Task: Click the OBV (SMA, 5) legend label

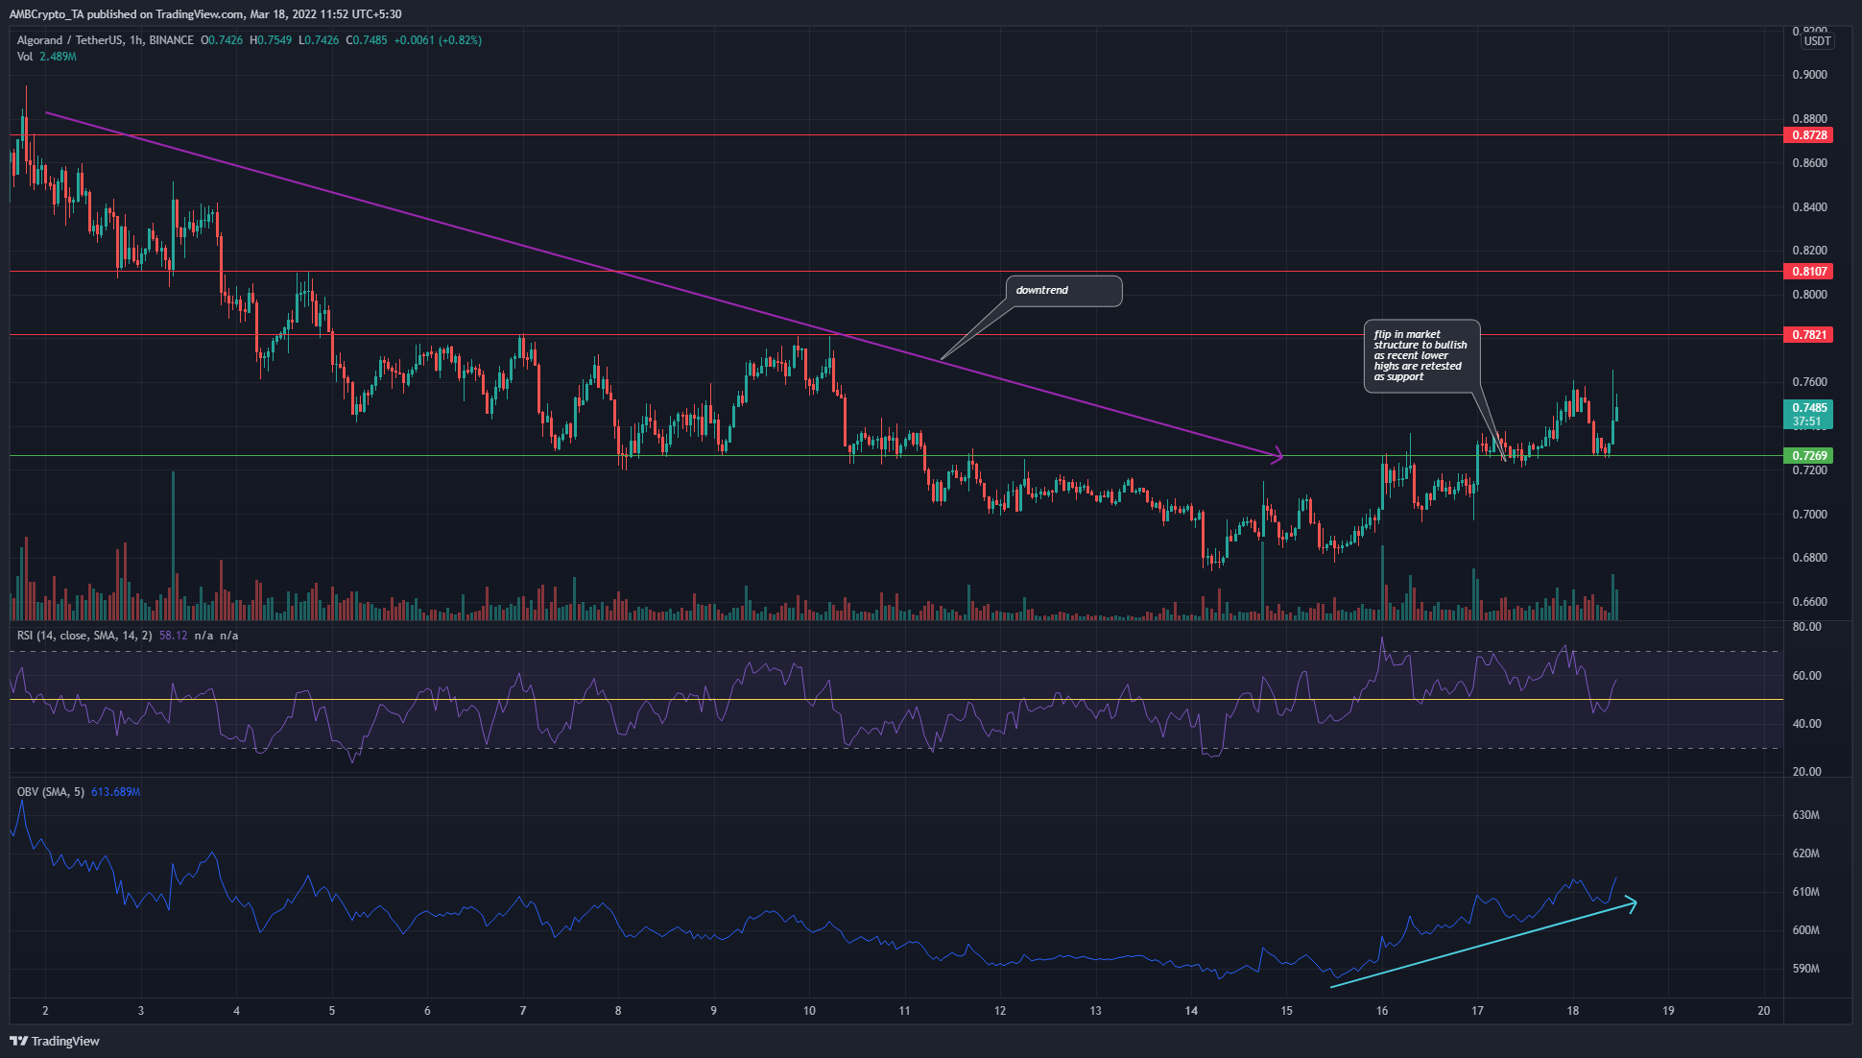Action: click(51, 792)
